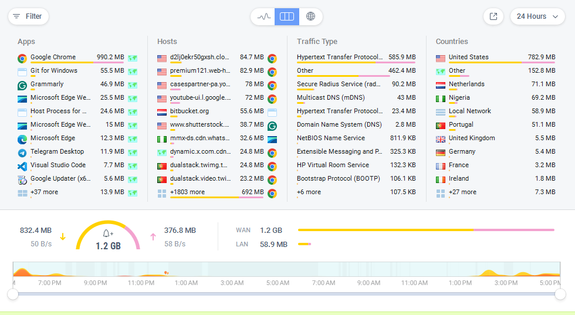This screenshot has width=575, height=315.
Task: Select the Local Network row
Action: 495,111
